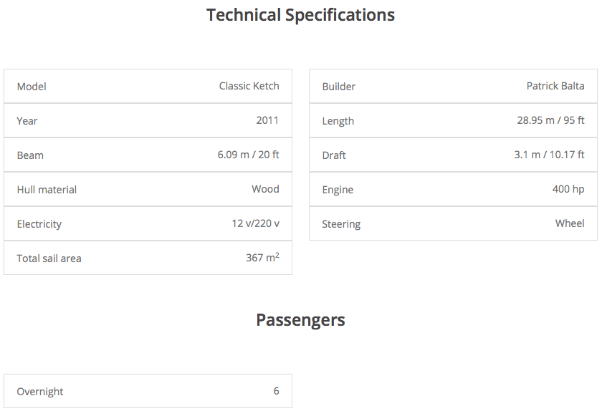Select the Wood hull value

pos(265,189)
